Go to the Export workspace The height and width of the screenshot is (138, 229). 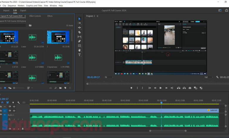point(23,11)
